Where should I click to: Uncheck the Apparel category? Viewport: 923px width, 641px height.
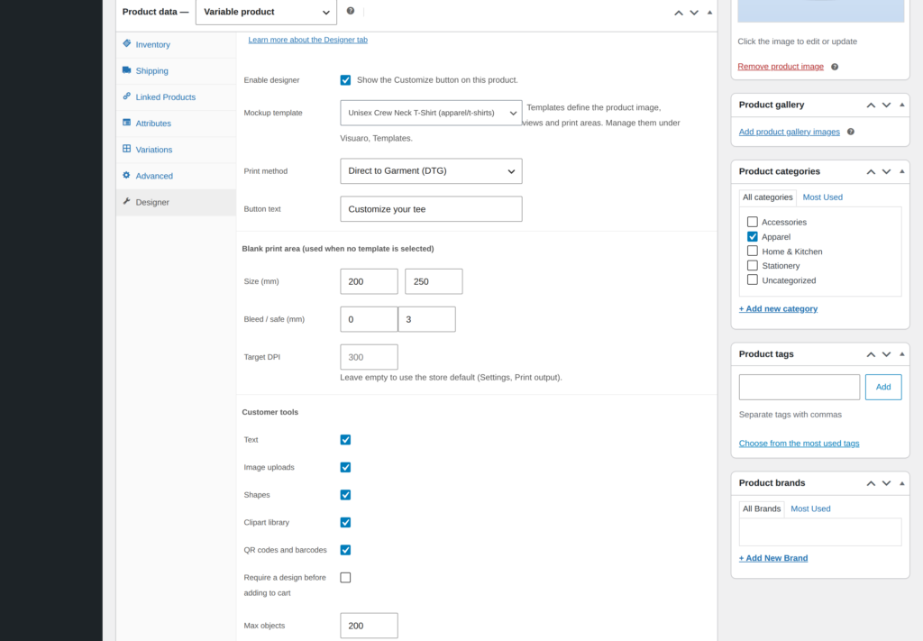(x=753, y=236)
